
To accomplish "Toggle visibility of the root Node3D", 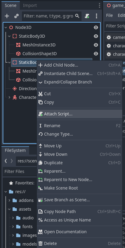I will [x=96, y=27].
